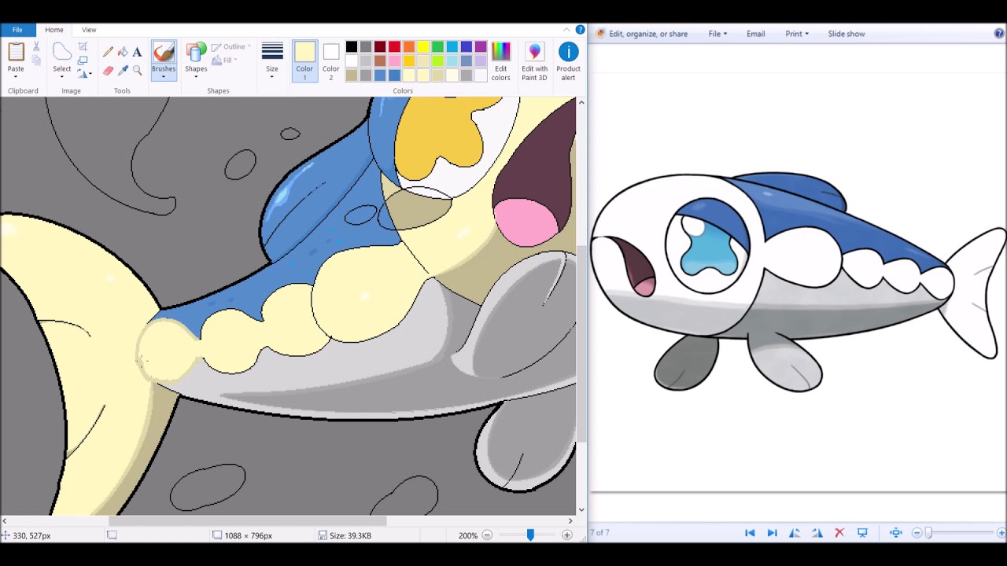
Task: Select the Eraser tool
Action: [x=108, y=70]
